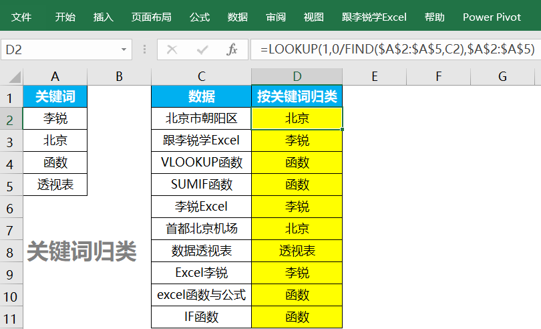Open the 文件 menu tab
The width and height of the screenshot is (541, 329).
click(21, 17)
